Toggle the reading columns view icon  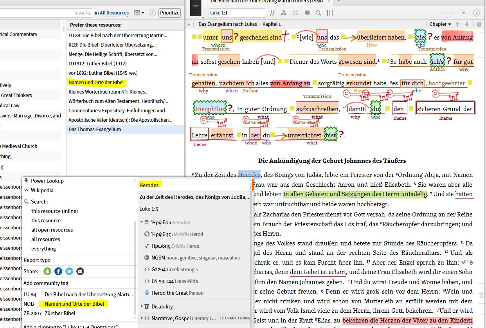coord(330,13)
